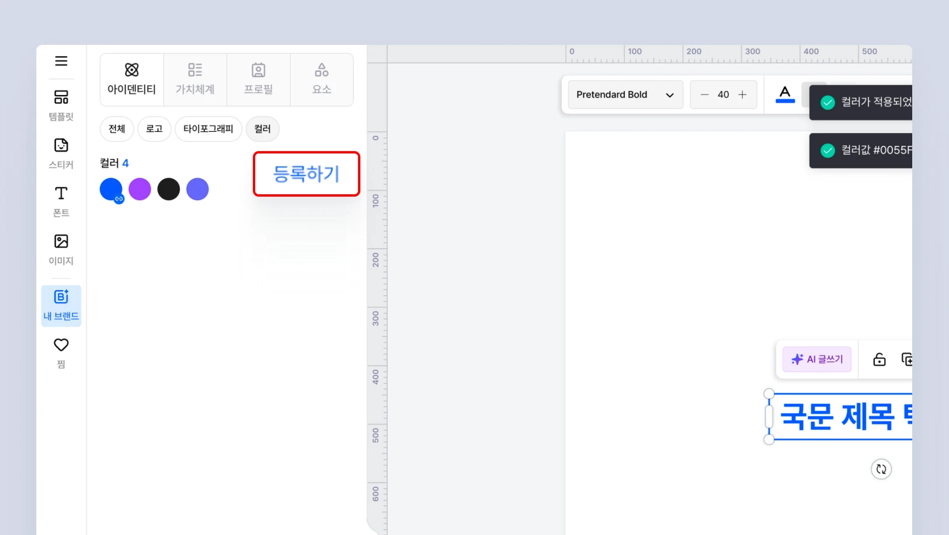
Task: Click the 컬러가 적용되었 toast notification
Action: click(861, 102)
